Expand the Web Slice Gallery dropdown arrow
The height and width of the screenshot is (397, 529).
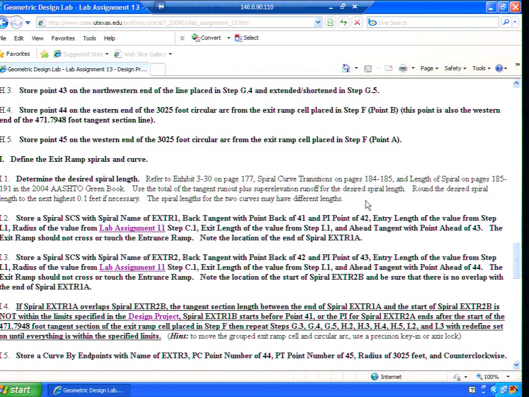tap(170, 54)
